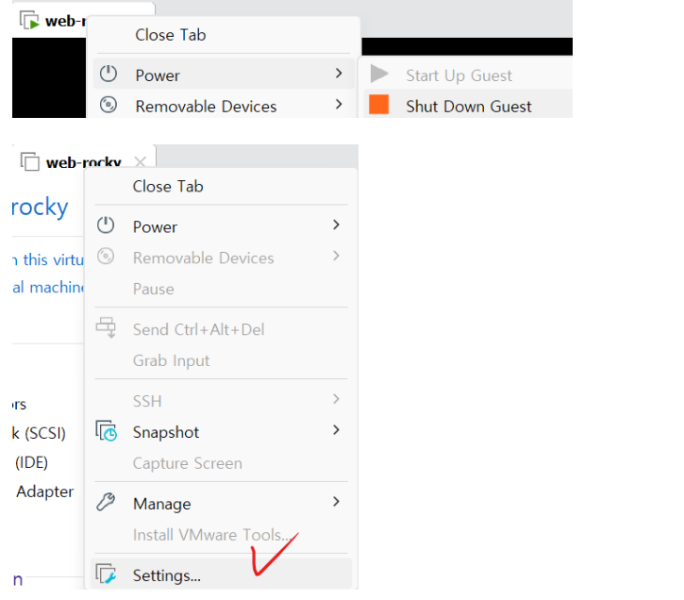Click the Power icon in the lower context menu
The width and height of the screenshot is (684, 600).
coord(106,225)
